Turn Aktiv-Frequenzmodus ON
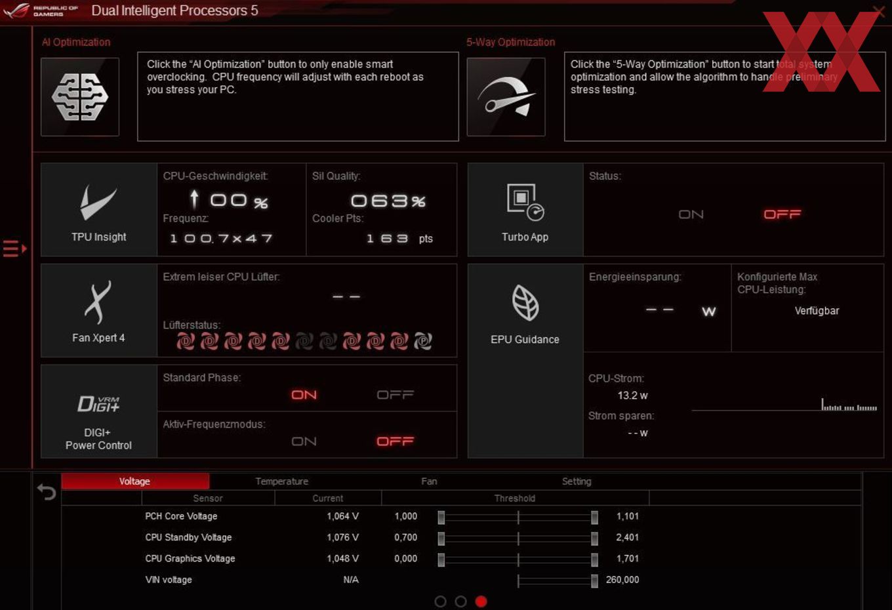Screen dimensions: 892x610 (x=304, y=441)
